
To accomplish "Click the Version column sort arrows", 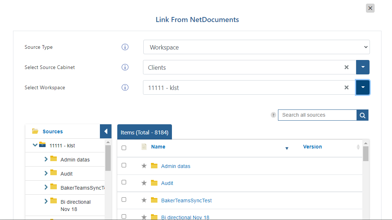I will pyautogui.click(x=358, y=147).
